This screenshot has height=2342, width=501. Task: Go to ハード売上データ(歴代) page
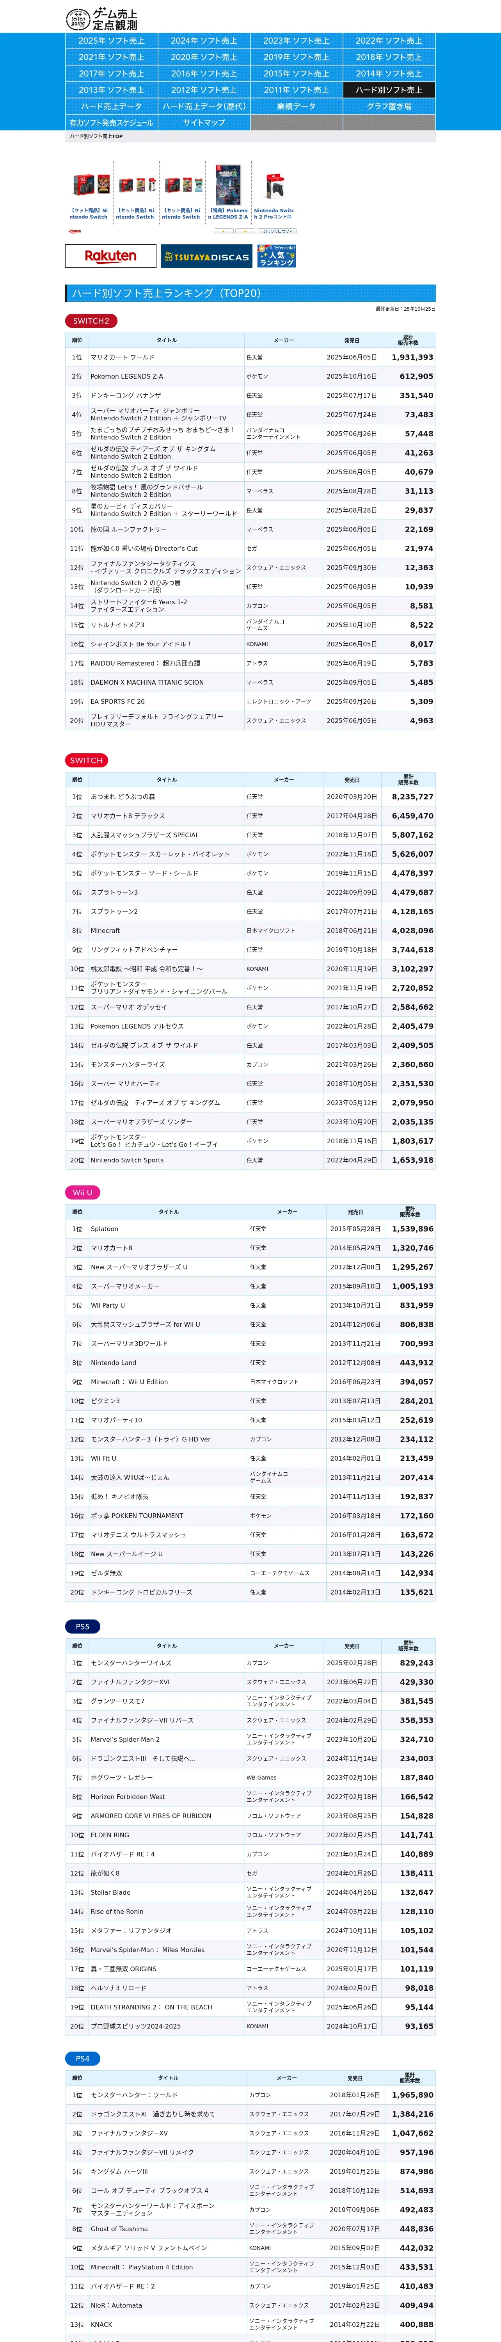point(204,107)
